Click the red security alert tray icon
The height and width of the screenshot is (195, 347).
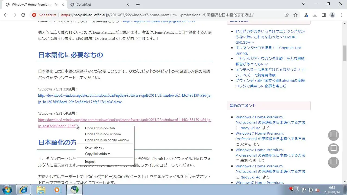pyautogui.click(x=291, y=189)
